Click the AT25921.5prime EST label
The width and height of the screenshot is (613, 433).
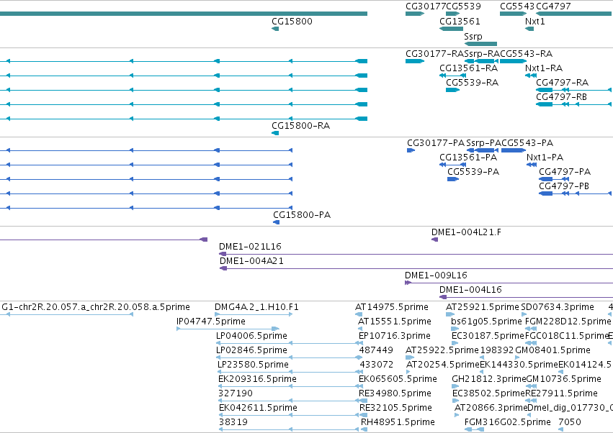coord(483,307)
